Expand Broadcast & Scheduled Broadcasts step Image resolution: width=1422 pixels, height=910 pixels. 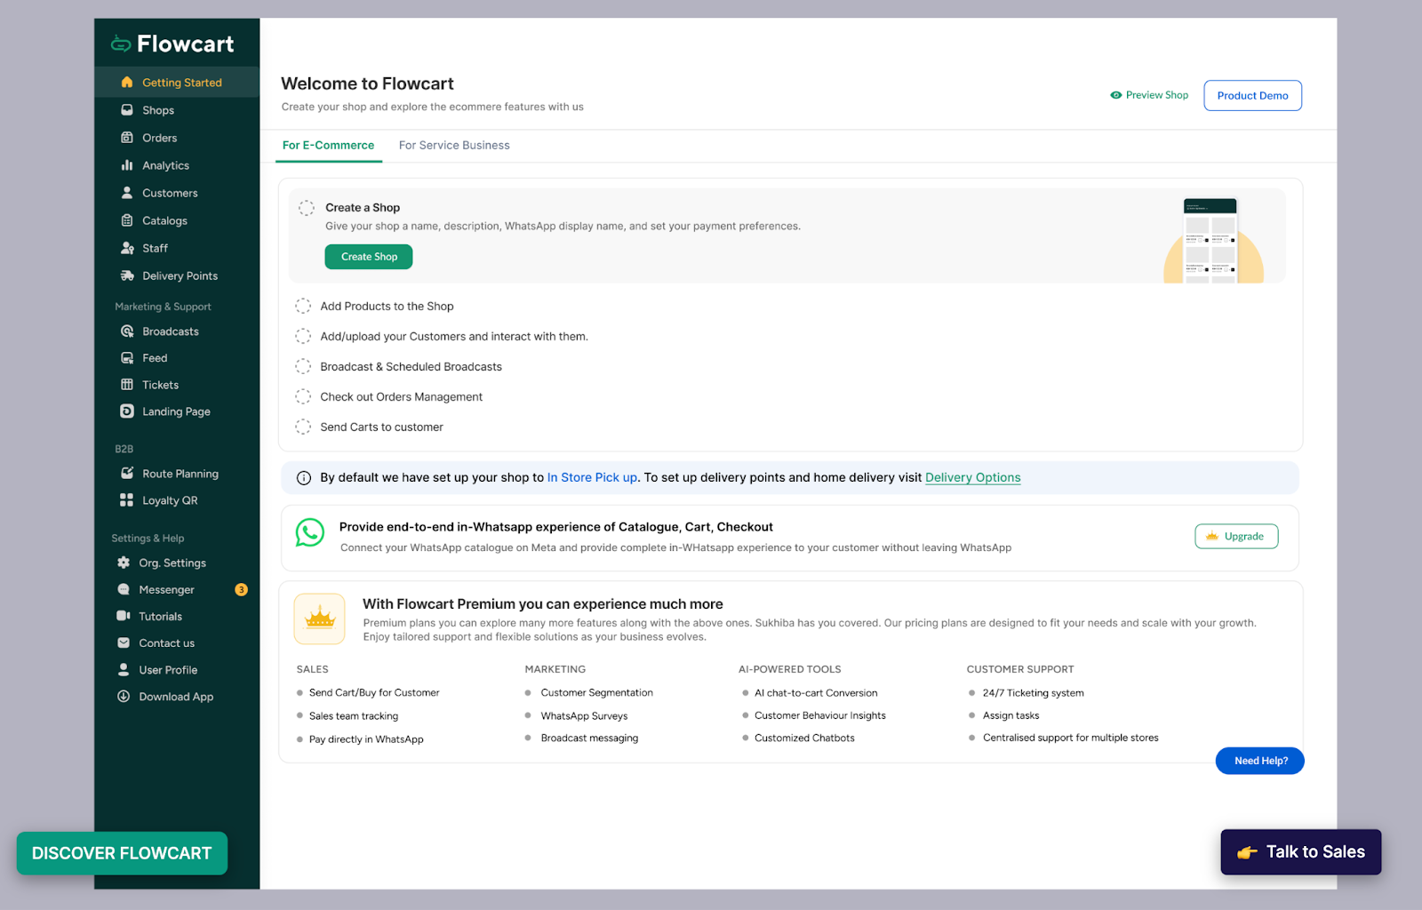411,366
